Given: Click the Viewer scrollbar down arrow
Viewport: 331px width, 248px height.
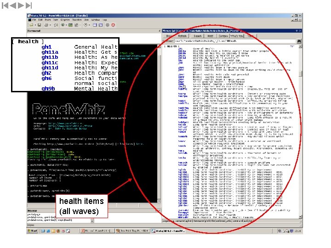Looking at the screenshot, I should [x=300, y=217].
